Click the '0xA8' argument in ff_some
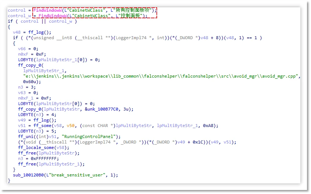 (208, 126)
